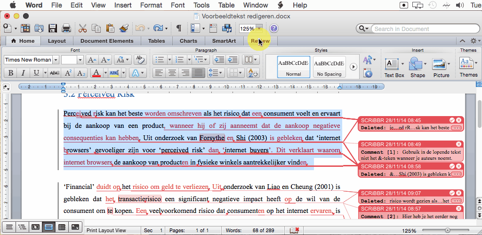The image size is (482, 235).
Task: Paste from the clipboard icon
Action: pyautogui.click(x=110, y=29)
